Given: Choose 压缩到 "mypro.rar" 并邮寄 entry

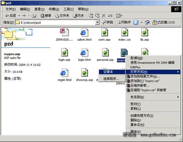Looking at the screenshot, I should click(x=153, y=90).
